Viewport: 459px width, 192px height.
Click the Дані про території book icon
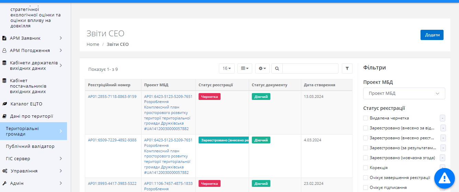[4, 116]
